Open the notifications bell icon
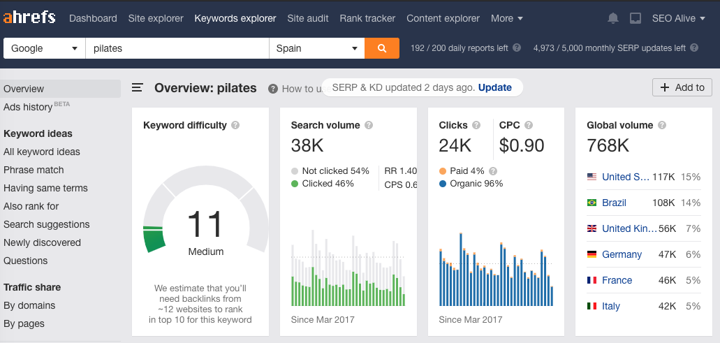 tap(613, 19)
